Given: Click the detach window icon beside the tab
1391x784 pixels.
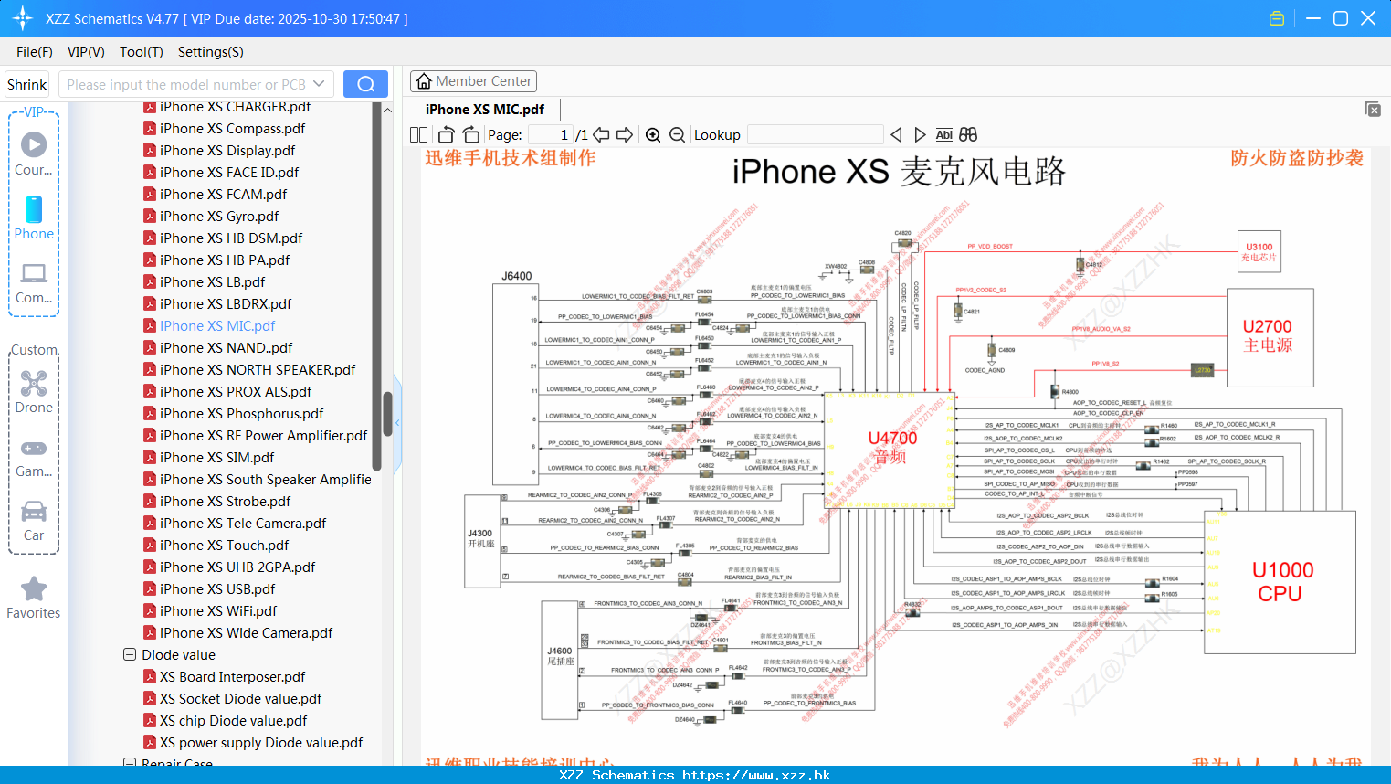Looking at the screenshot, I should click(x=1373, y=109).
